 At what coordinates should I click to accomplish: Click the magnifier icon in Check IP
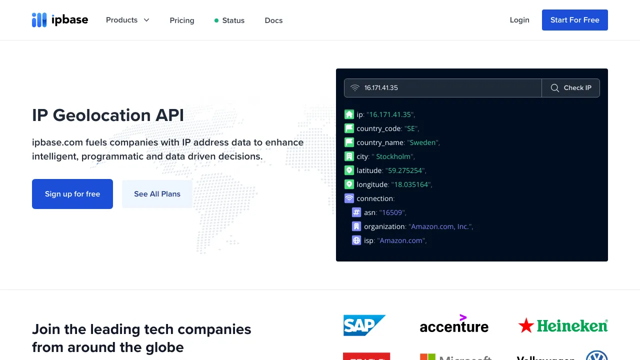click(x=555, y=88)
